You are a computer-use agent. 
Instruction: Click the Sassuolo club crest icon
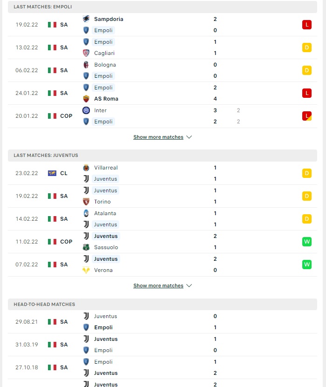(x=86, y=247)
